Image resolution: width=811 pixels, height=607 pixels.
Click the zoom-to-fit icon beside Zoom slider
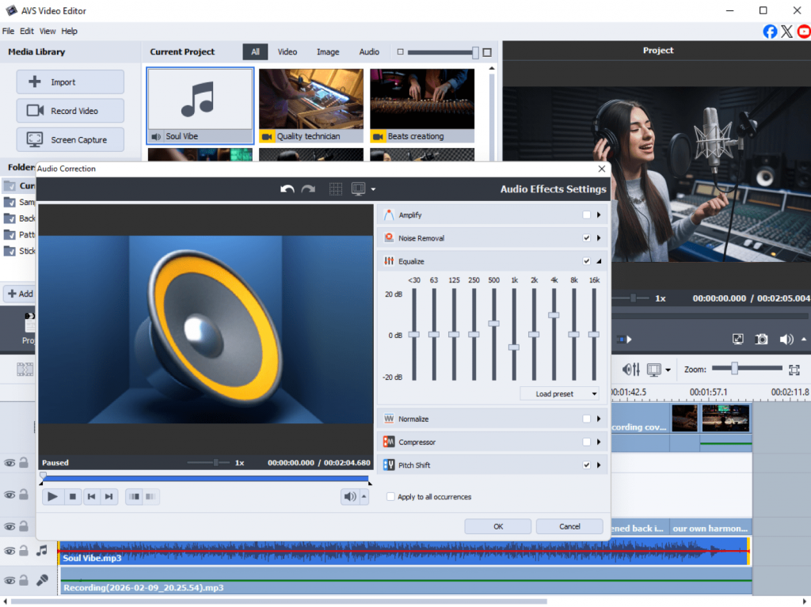pos(794,370)
